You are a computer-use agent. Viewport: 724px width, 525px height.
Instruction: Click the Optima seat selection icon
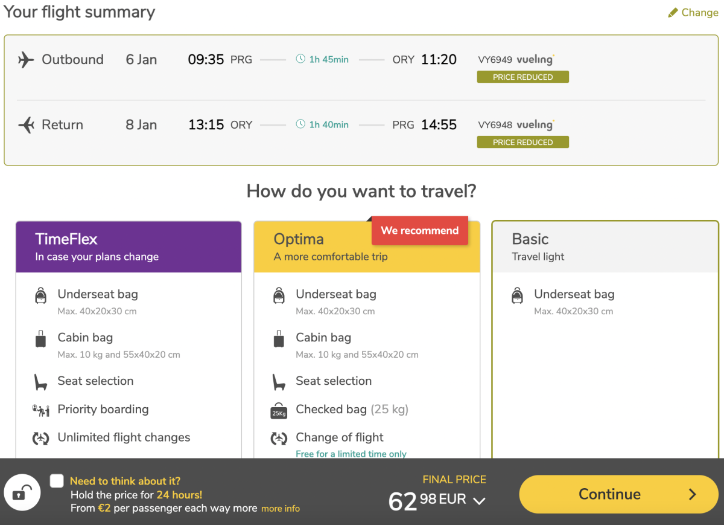coord(278,382)
